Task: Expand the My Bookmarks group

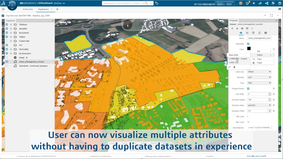Action: click(x=11, y=53)
